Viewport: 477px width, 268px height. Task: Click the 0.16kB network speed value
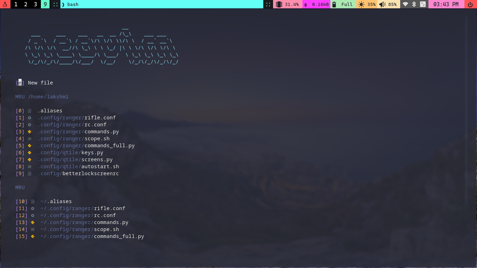321,4
